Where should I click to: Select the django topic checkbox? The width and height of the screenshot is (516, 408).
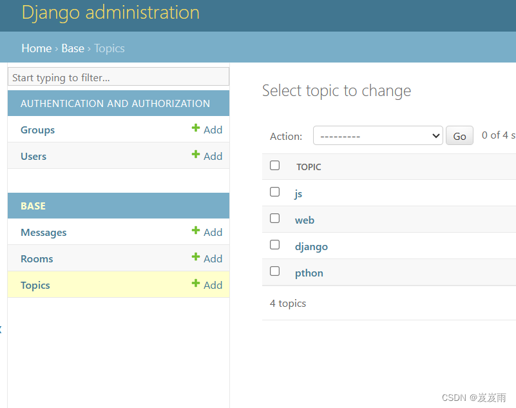pyautogui.click(x=275, y=245)
